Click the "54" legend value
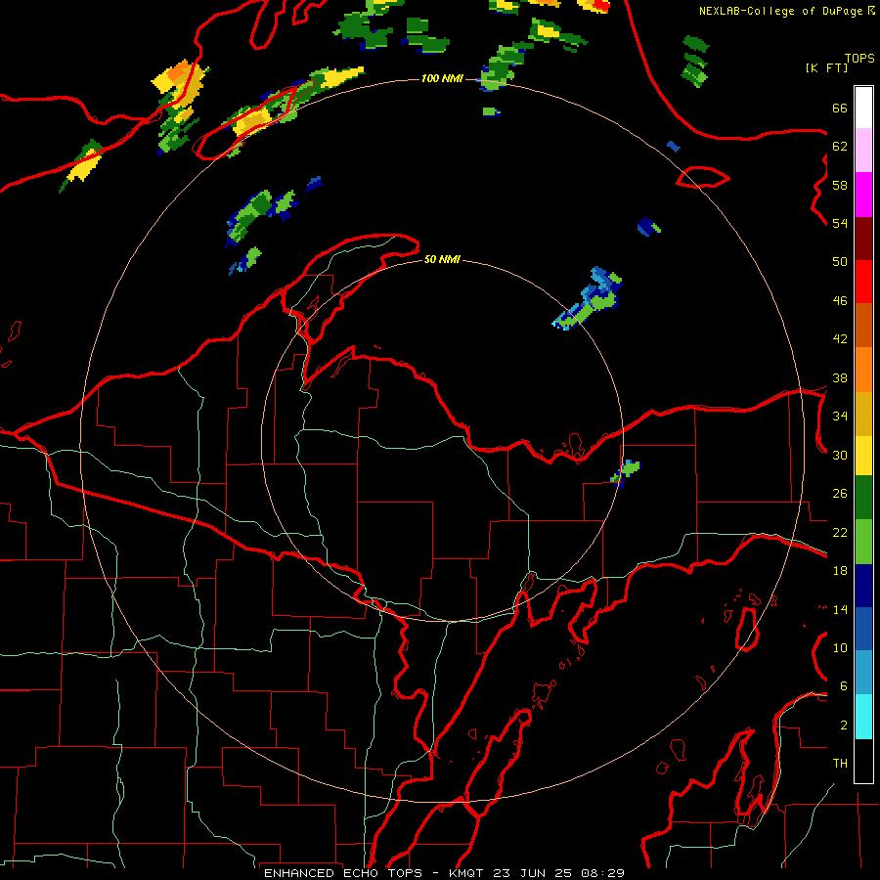Image resolution: width=880 pixels, height=880 pixels. [x=840, y=223]
